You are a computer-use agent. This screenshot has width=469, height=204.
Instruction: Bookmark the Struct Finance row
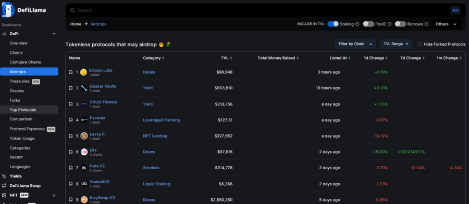point(71,104)
